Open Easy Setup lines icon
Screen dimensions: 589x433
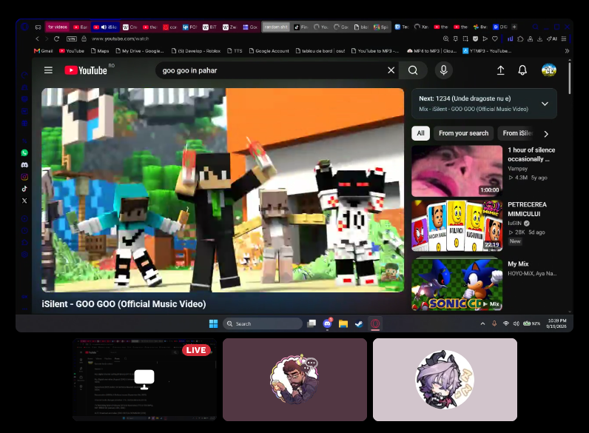pos(563,38)
